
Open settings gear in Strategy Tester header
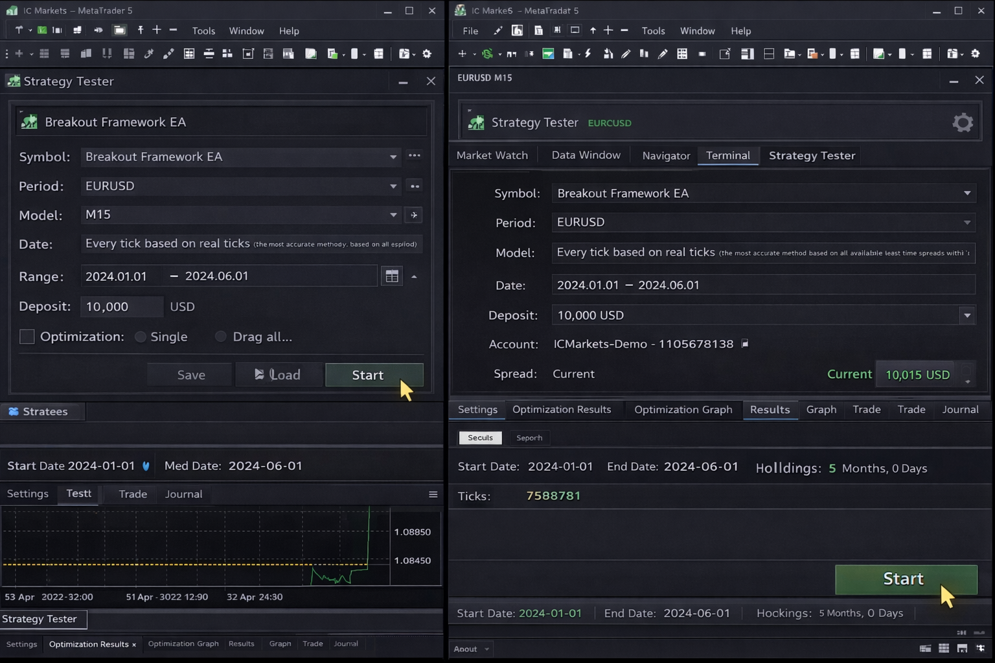pyautogui.click(x=963, y=122)
